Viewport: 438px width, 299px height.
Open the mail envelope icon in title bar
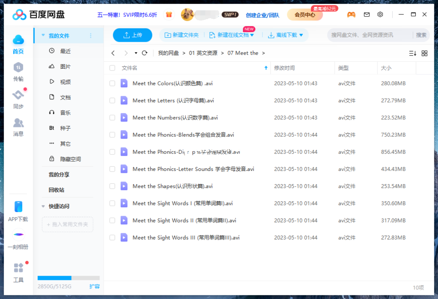366,15
